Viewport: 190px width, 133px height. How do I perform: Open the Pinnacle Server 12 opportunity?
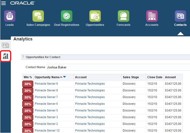(x=47, y=131)
